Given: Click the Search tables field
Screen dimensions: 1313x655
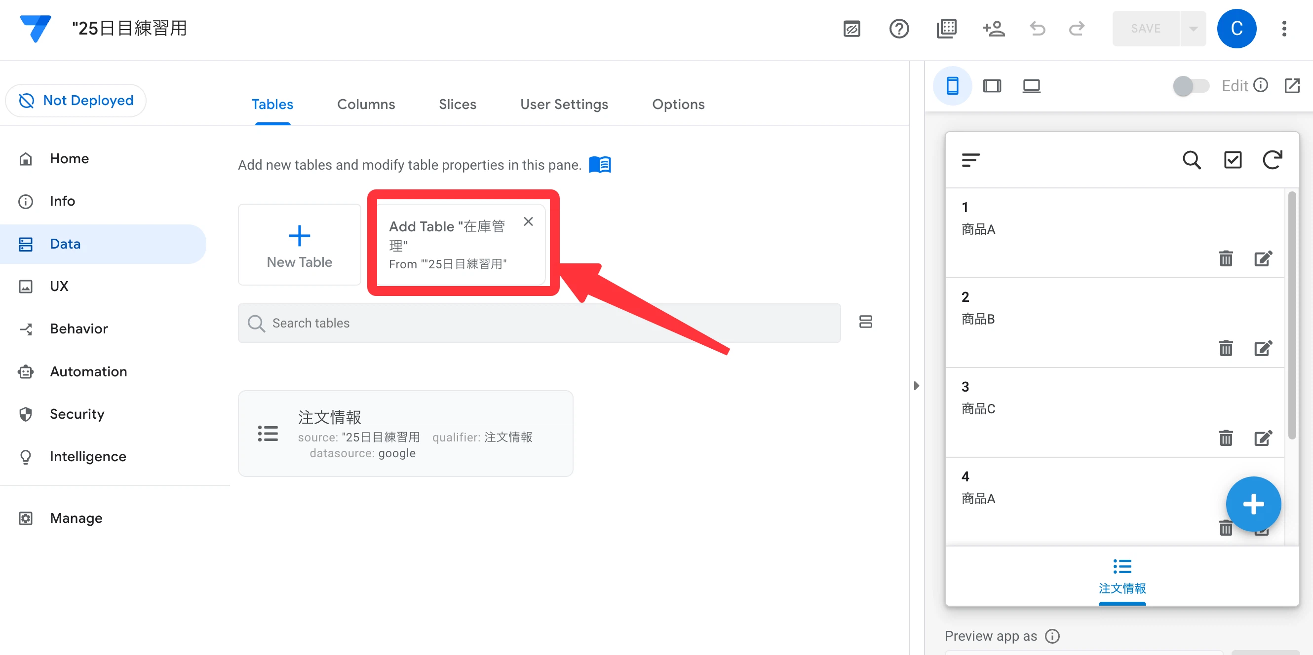Looking at the screenshot, I should [x=539, y=323].
